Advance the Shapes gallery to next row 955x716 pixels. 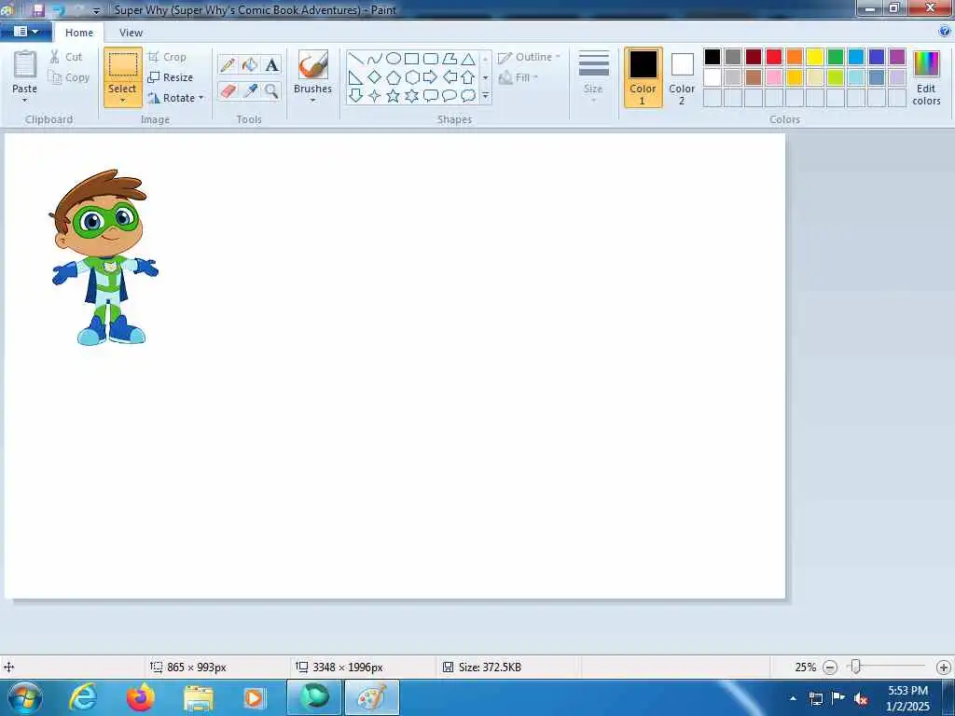[485, 77]
